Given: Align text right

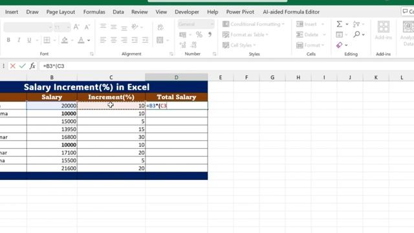Looking at the screenshot, I should point(124,40).
